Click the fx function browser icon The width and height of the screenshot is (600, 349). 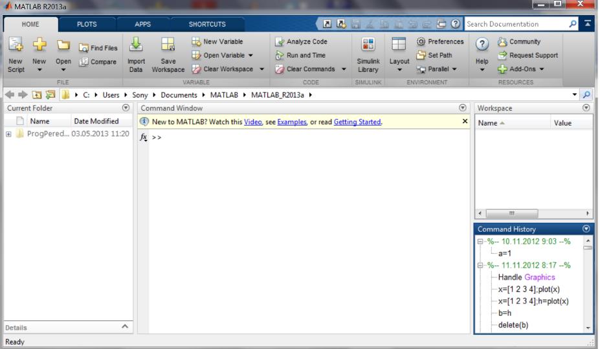[144, 137]
